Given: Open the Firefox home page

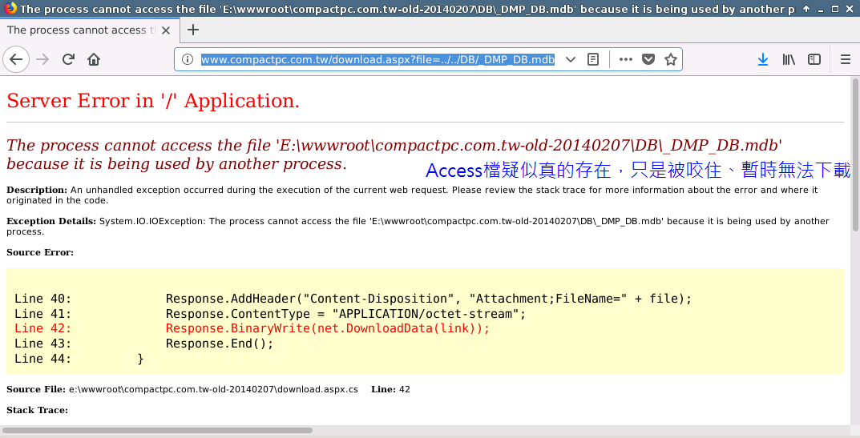Looking at the screenshot, I should [94, 59].
